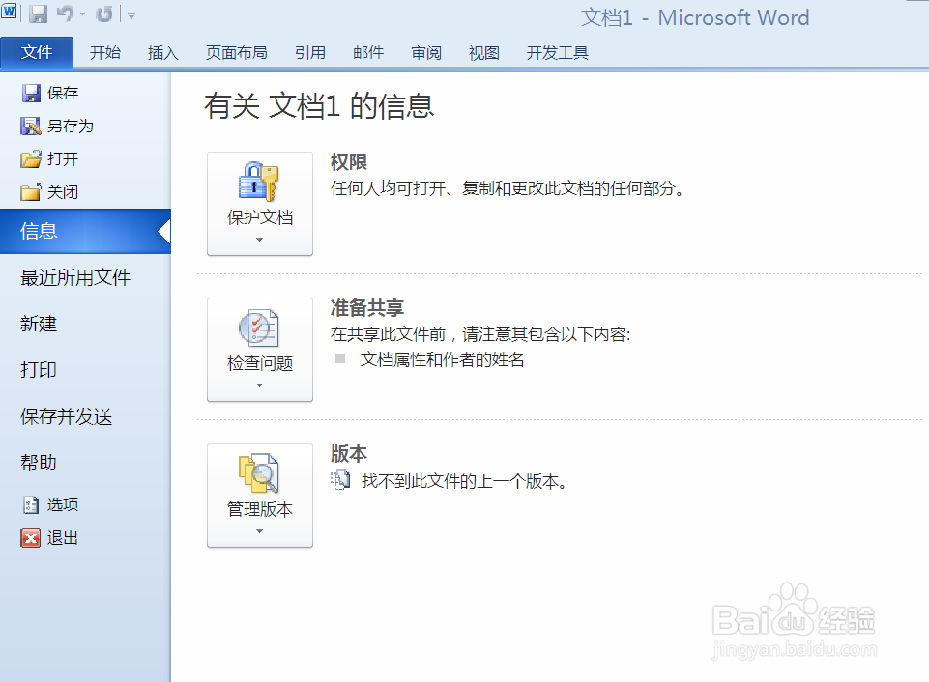The width and height of the screenshot is (929, 682).
Task: Click the 另存为 icon in sidebar
Action: 31,127
